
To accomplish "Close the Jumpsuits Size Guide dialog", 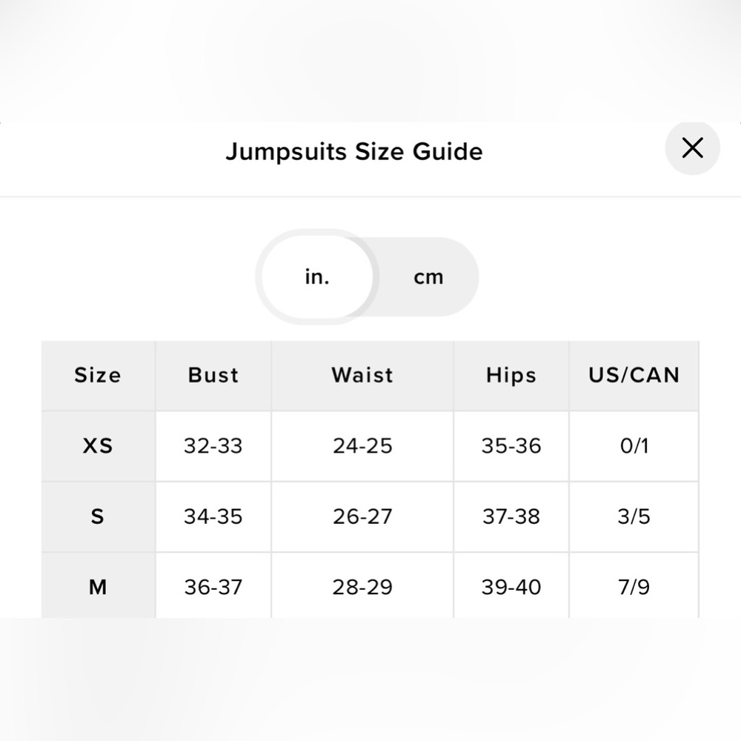I will (x=692, y=148).
